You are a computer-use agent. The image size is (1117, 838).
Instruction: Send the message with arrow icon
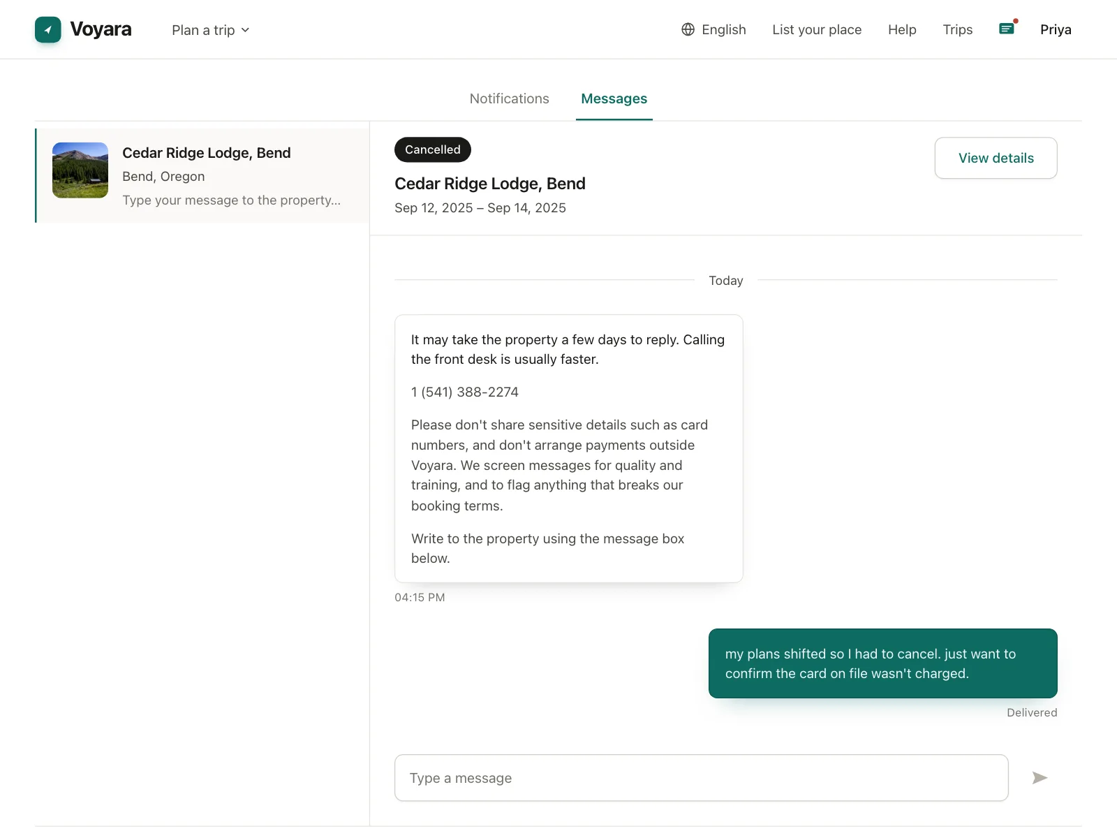[1040, 778]
